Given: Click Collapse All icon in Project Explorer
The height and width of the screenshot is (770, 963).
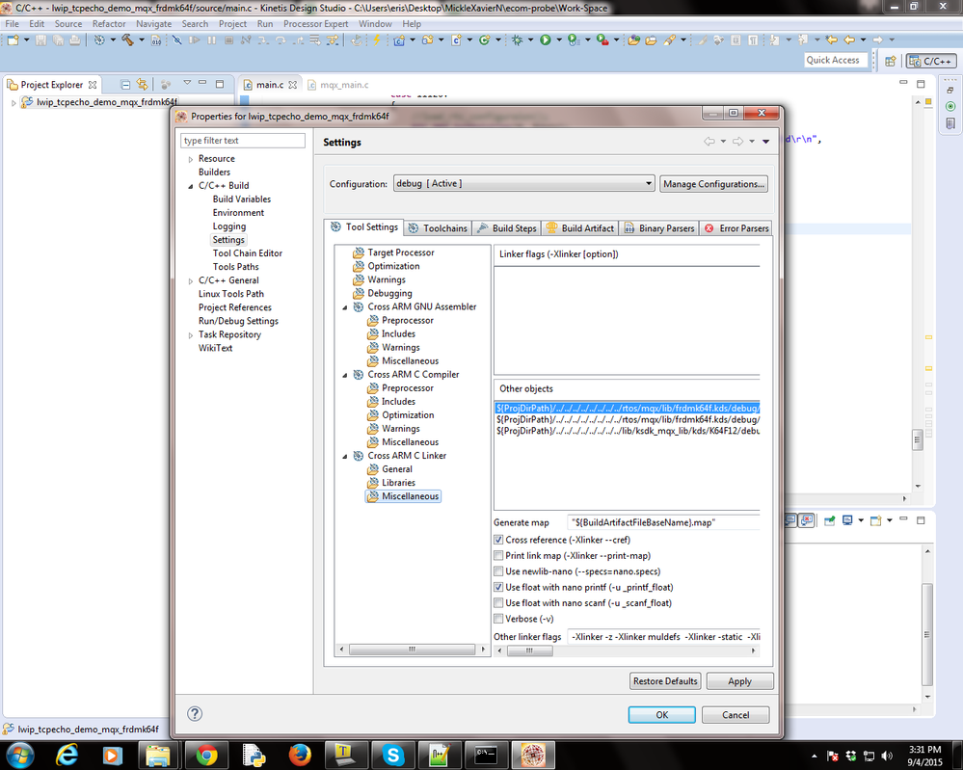Looking at the screenshot, I should 125,84.
